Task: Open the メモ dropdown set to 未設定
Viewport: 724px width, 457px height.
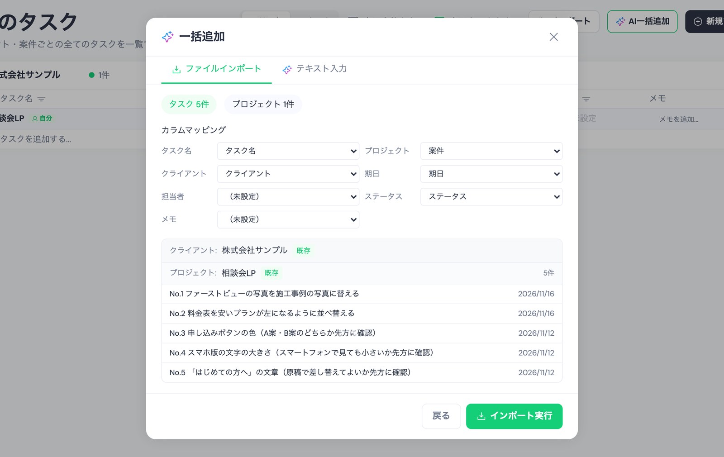Action: coord(288,219)
